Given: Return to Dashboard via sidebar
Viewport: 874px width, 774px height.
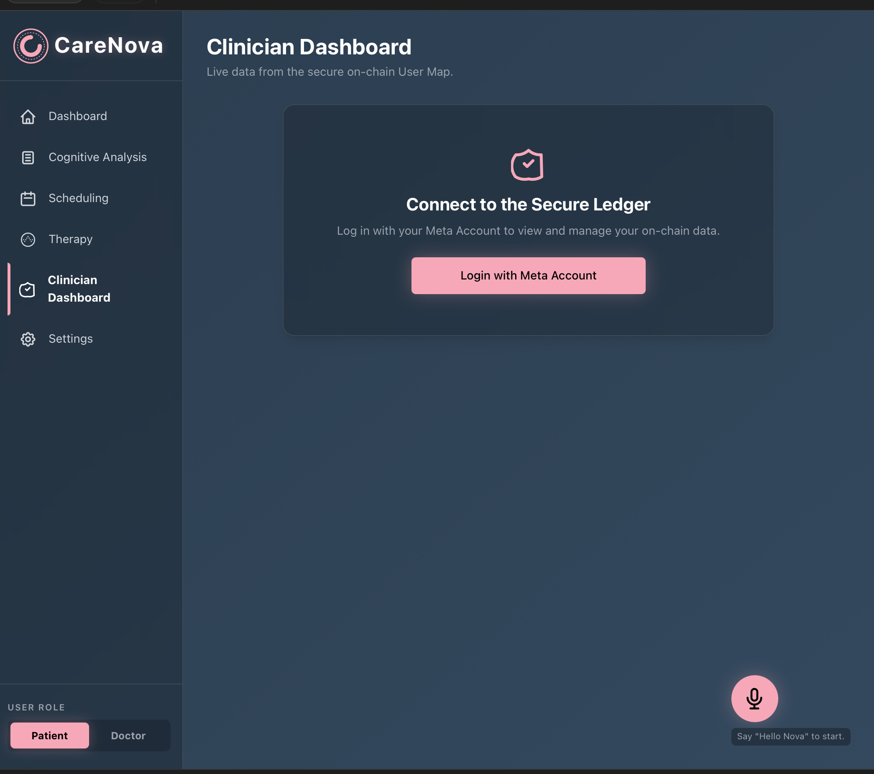Looking at the screenshot, I should [x=77, y=116].
